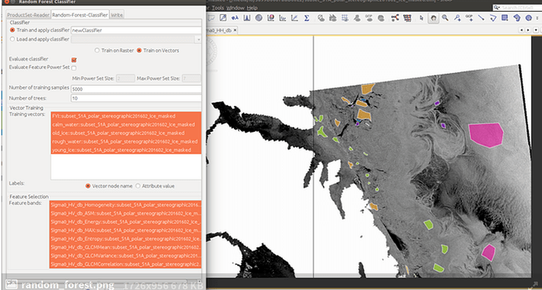Open the profile plot tool

coord(283,18)
